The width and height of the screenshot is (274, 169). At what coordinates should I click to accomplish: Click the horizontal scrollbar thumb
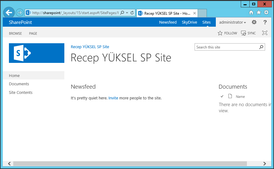(130, 163)
